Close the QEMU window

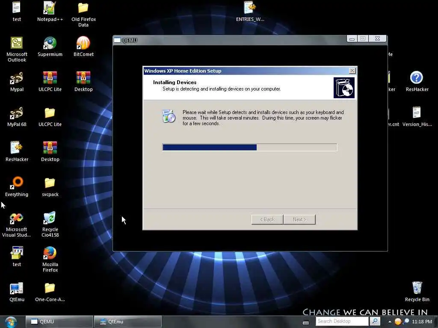(377, 38)
